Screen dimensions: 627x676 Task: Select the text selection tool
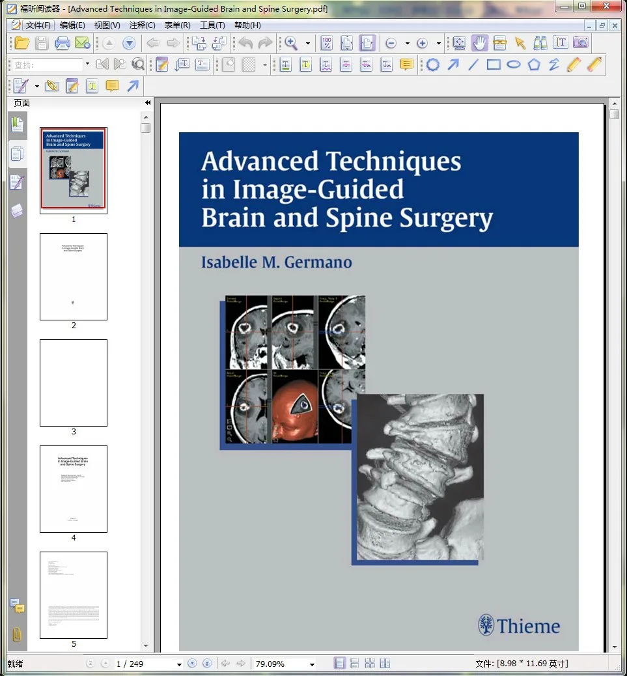tap(561, 43)
